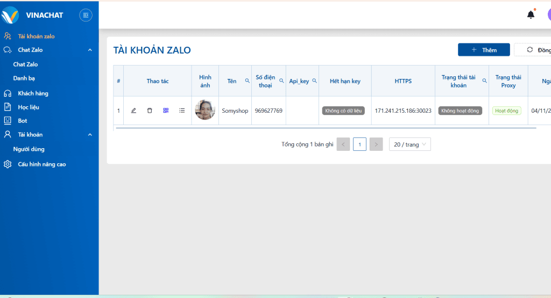Click the search icon in Tên column
The image size is (551, 298).
tap(248, 81)
